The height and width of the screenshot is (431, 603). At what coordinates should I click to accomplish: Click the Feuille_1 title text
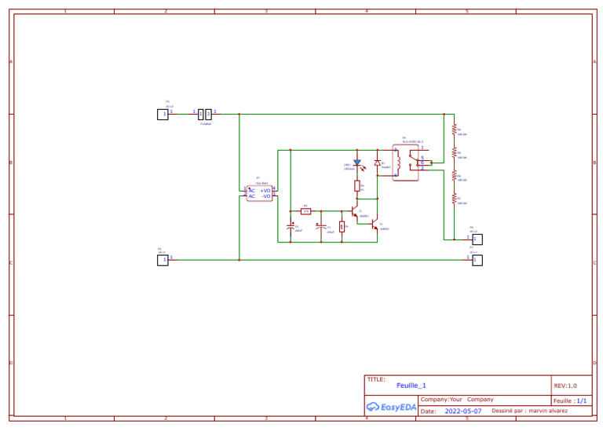[x=411, y=385]
